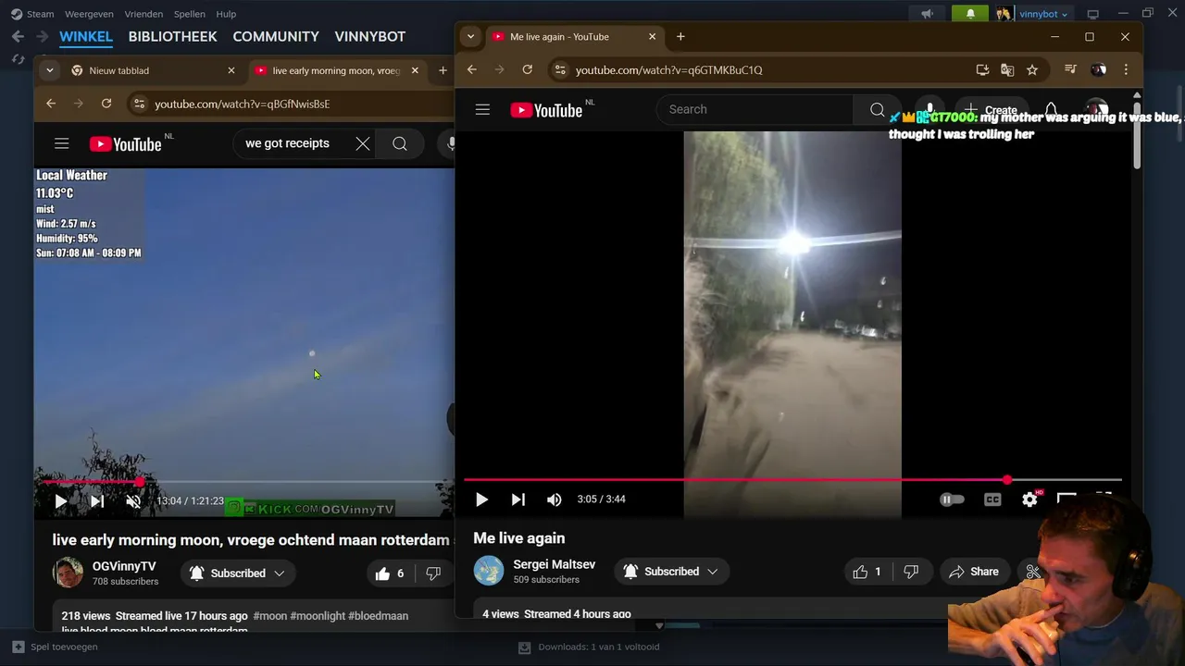Click YouTube logo in left browser
Viewport: 1185px width, 666px height.
[126, 143]
